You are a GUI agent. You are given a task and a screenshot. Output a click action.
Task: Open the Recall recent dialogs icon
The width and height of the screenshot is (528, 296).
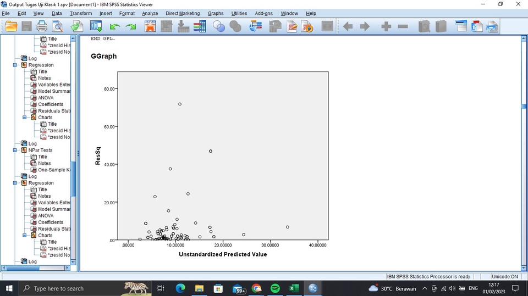(x=96, y=26)
